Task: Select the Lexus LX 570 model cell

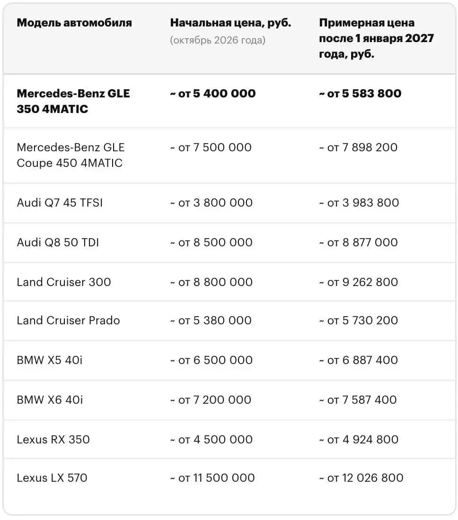Action: (x=52, y=478)
